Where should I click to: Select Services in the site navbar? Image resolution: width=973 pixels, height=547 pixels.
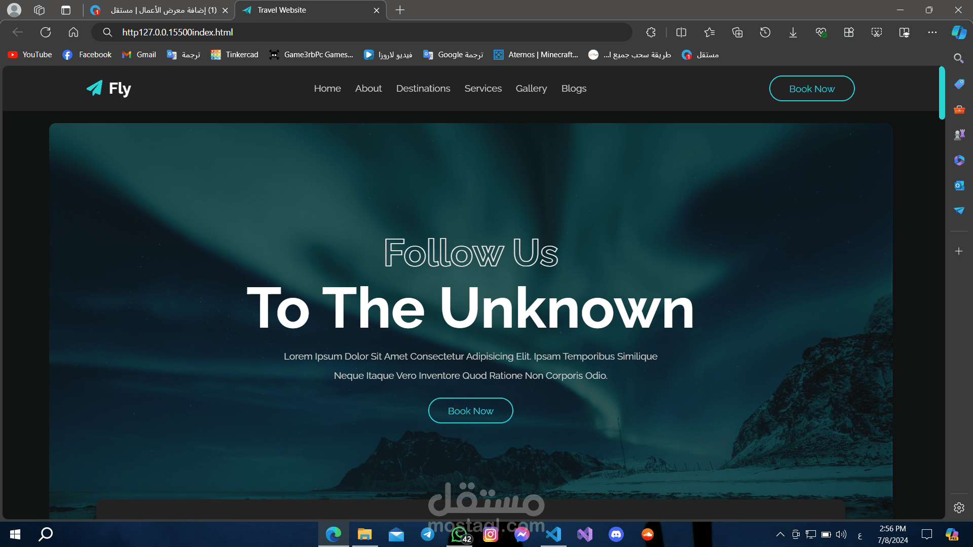tap(483, 89)
